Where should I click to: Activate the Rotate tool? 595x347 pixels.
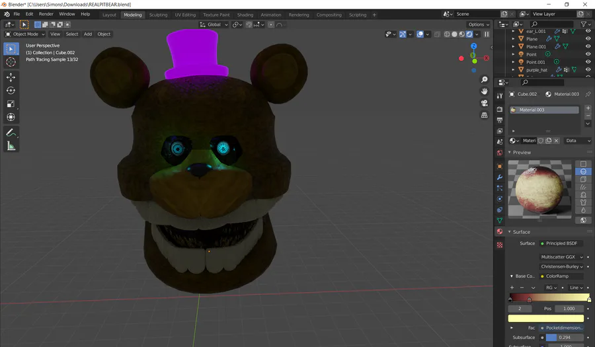coord(11,91)
